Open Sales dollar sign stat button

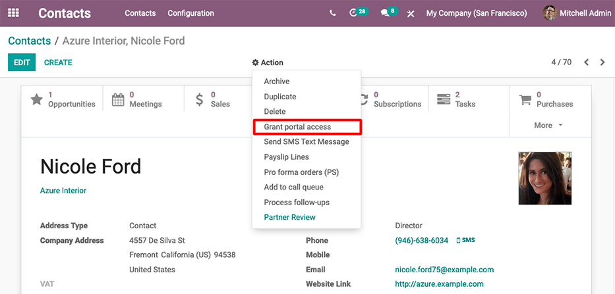tap(212, 99)
